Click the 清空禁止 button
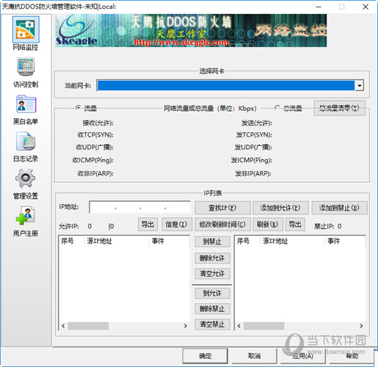378x367 pixels. [212, 324]
